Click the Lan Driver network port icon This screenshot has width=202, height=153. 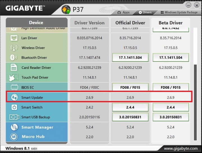point(14,38)
